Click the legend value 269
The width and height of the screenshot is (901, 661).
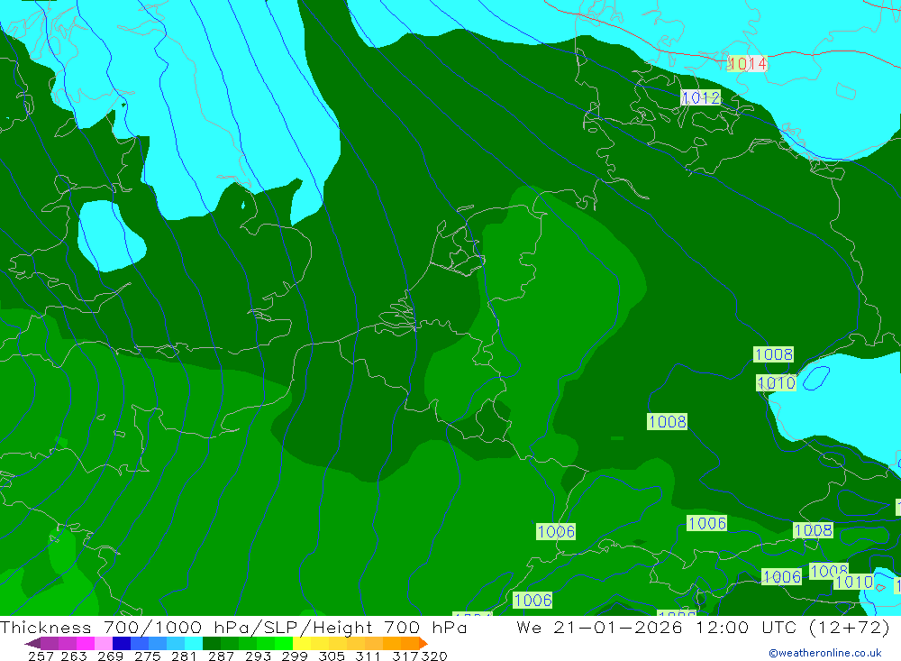(x=110, y=656)
